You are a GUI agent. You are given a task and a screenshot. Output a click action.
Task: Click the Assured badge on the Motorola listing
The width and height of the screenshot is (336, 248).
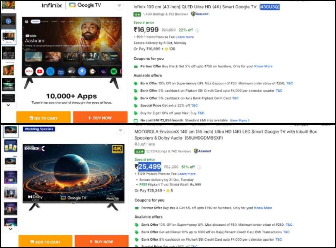(x=202, y=151)
